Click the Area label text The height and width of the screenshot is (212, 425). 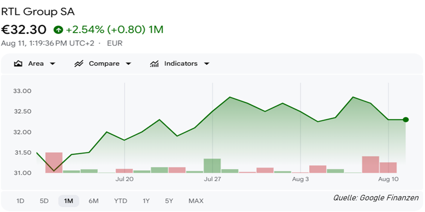coord(36,64)
